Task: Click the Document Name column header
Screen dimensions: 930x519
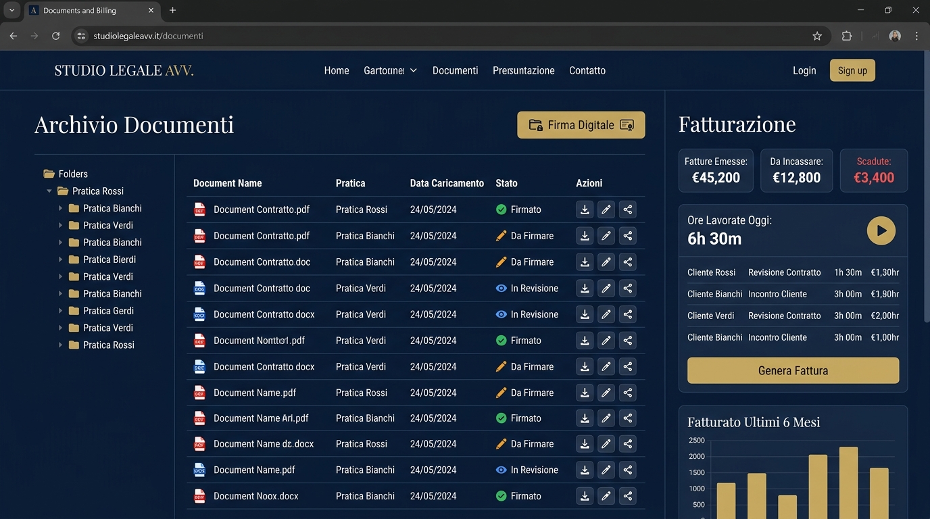Action: pyautogui.click(x=227, y=183)
